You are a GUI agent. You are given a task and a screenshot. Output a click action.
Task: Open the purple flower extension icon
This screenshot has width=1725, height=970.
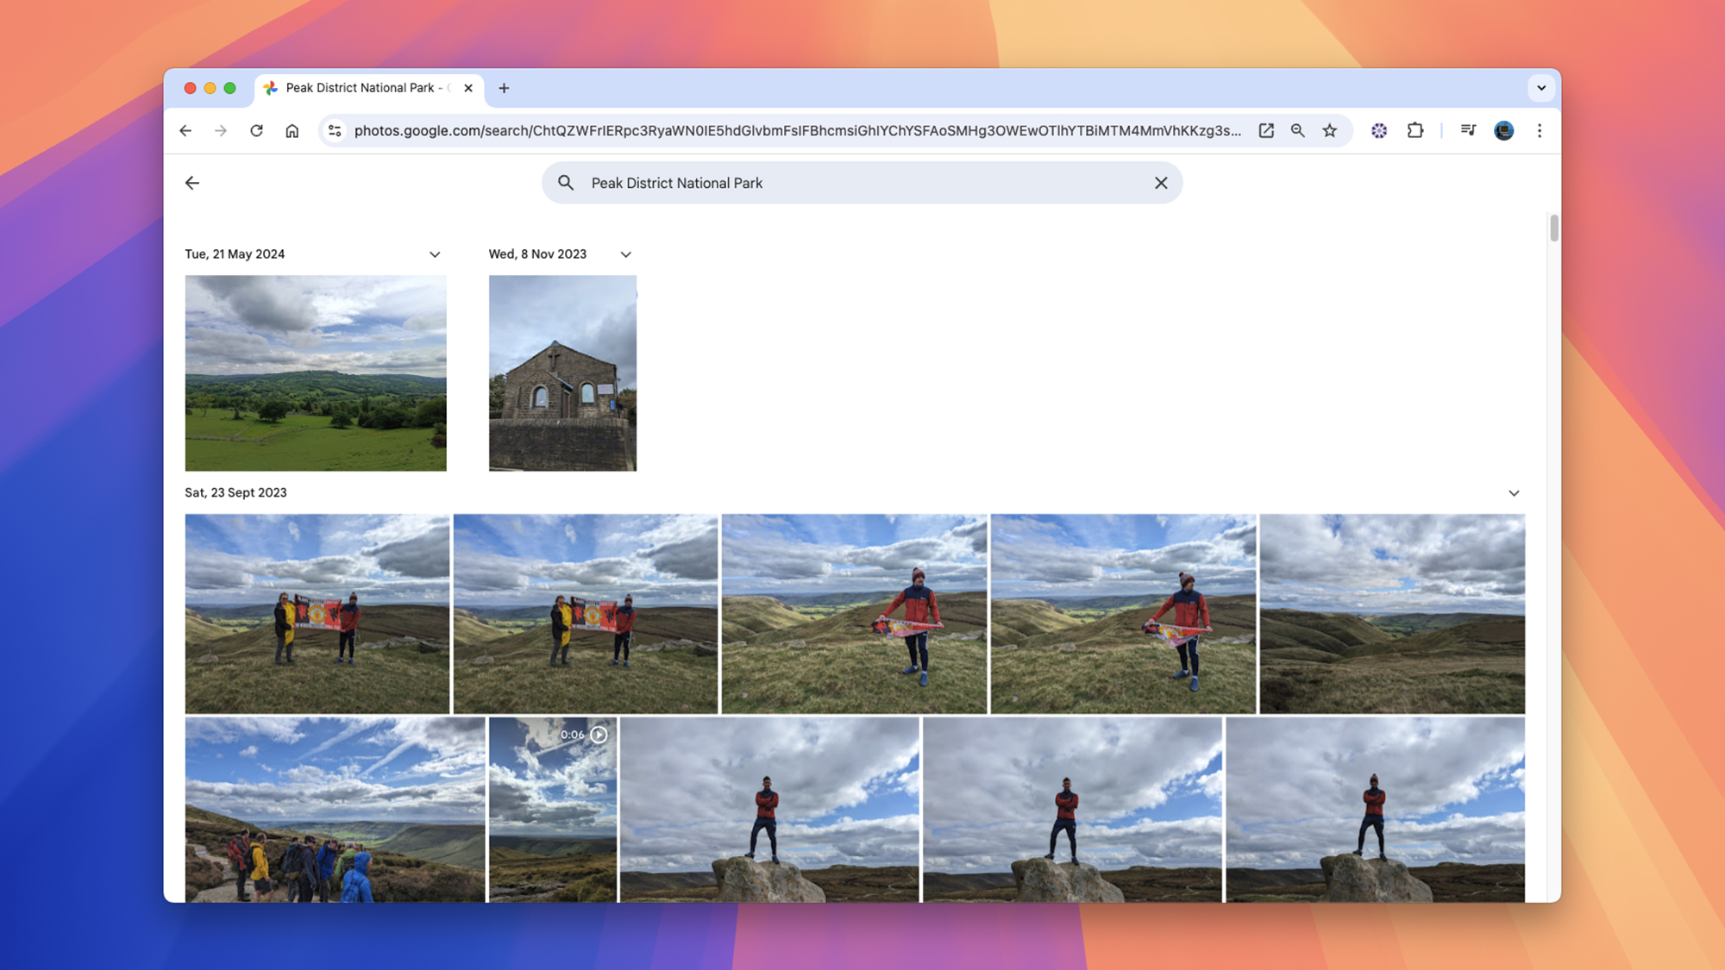pyautogui.click(x=1379, y=131)
